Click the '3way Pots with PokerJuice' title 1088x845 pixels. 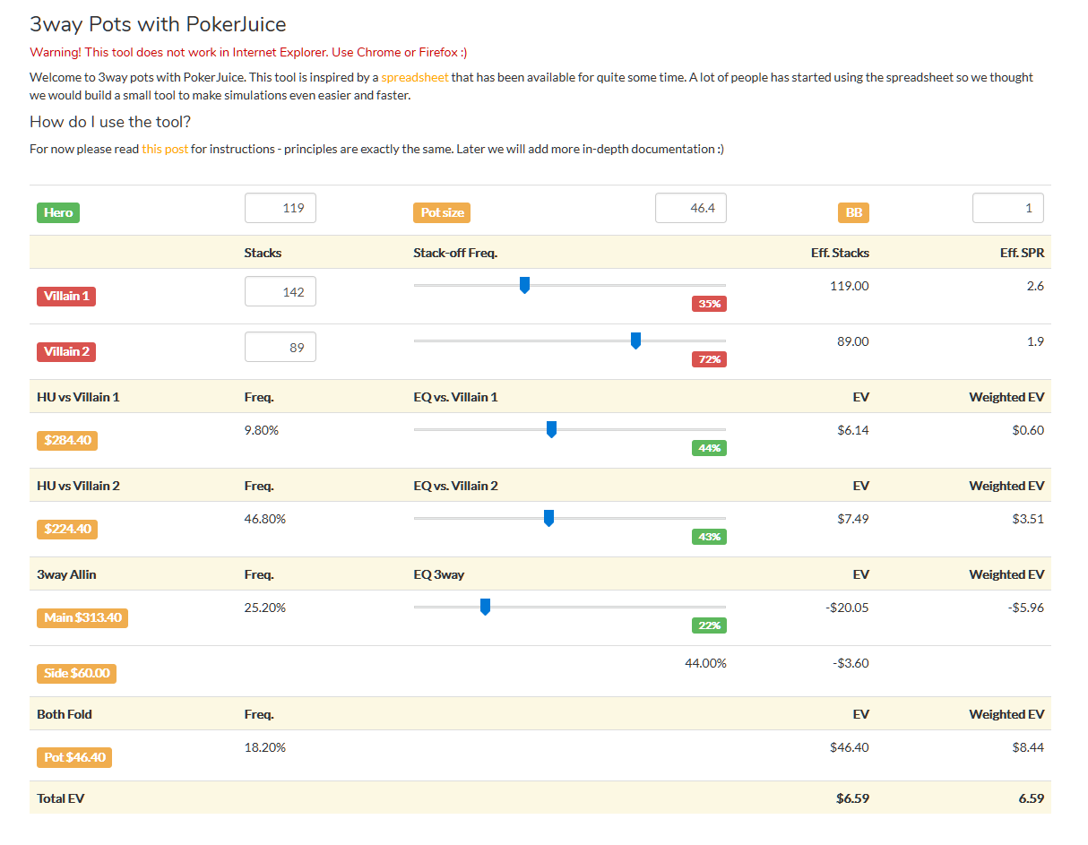tap(158, 25)
